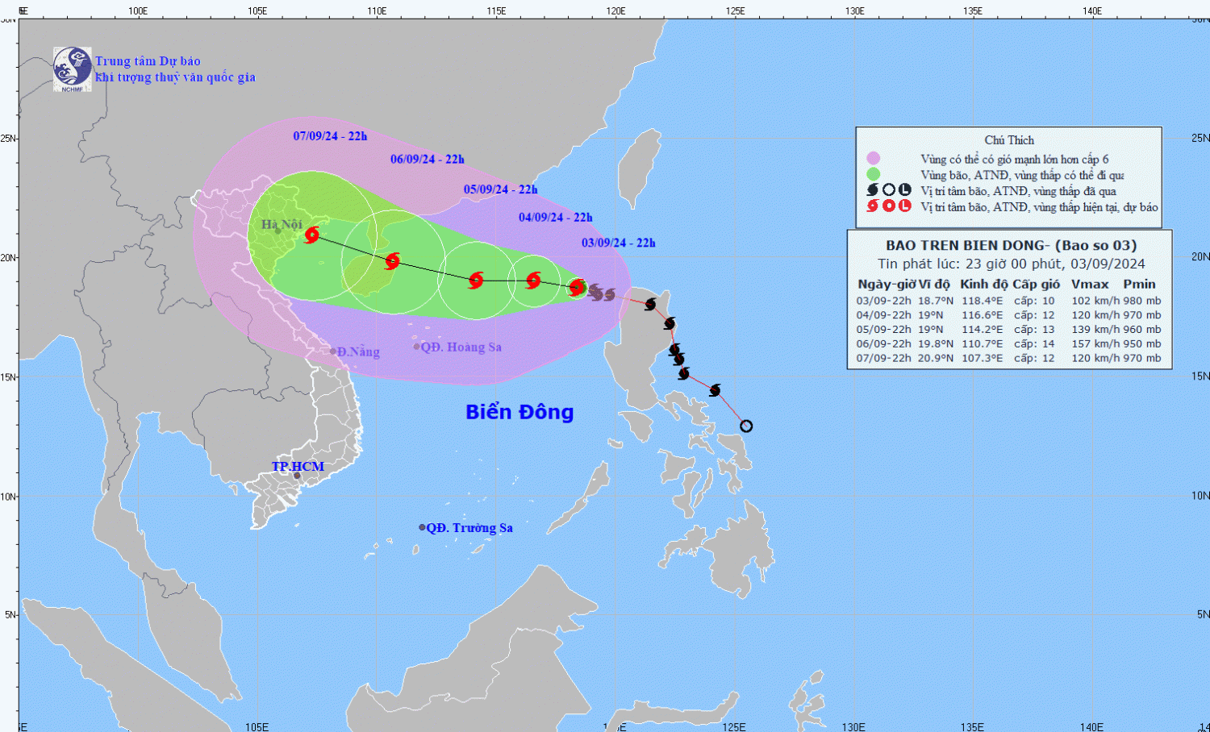Select the 05/09/24 - 22h forecast time label
1210x732 pixels.
pyautogui.click(x=500, y=189)
